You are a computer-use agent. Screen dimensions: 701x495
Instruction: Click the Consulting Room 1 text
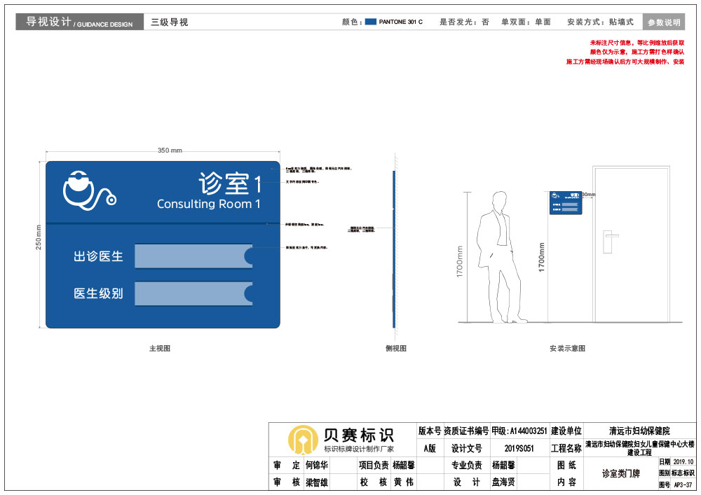click(208, 204)
